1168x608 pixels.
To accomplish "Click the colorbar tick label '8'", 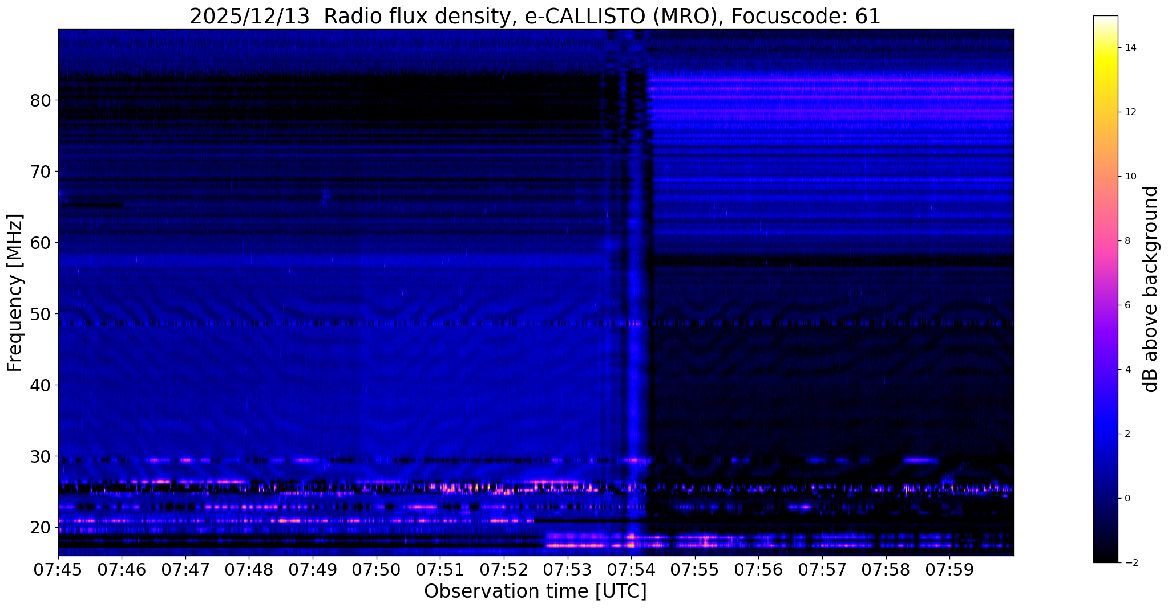I will click(1126, 241).
